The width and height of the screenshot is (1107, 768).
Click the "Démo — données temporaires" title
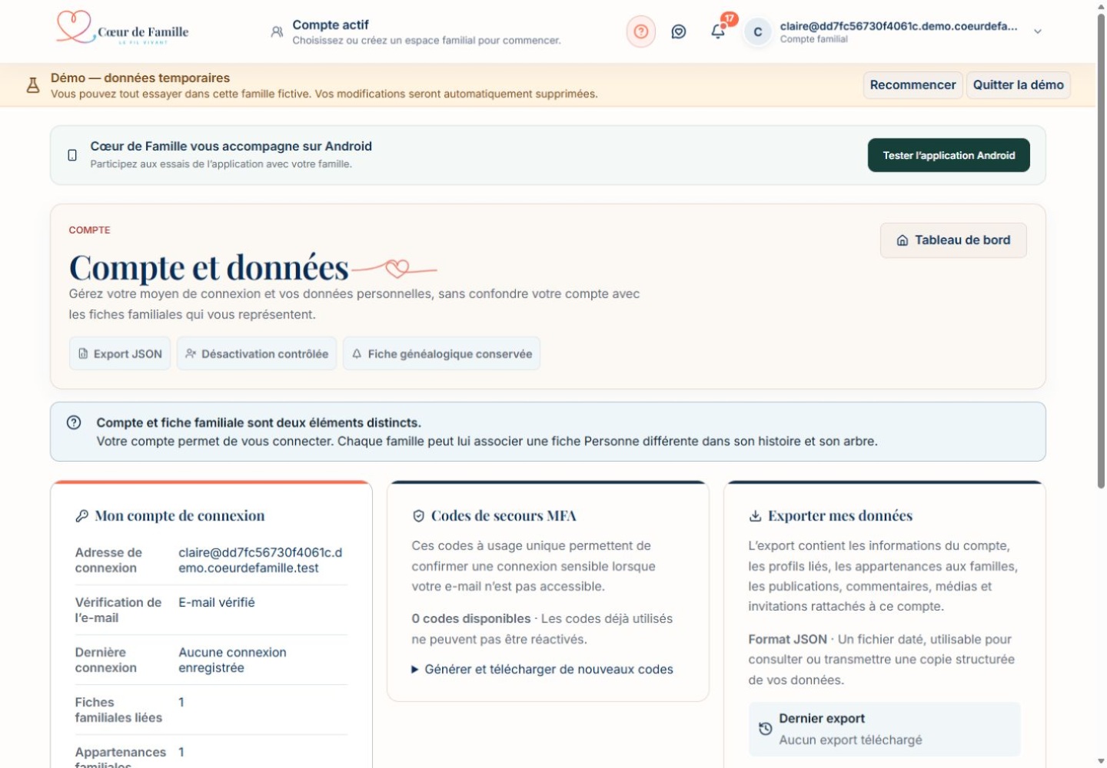pyautogui.click(x=140, y=78)
